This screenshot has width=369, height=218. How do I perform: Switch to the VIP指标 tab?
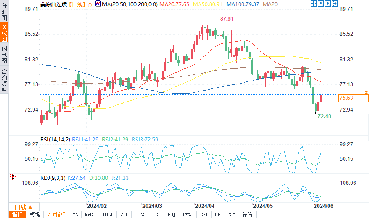(57, 214)
